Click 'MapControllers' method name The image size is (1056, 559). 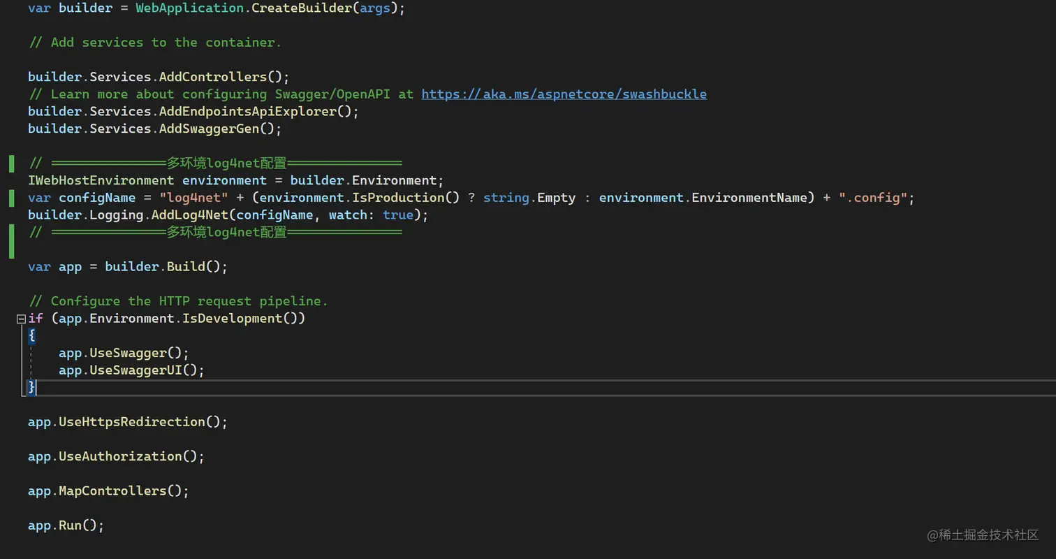[112, 491]
